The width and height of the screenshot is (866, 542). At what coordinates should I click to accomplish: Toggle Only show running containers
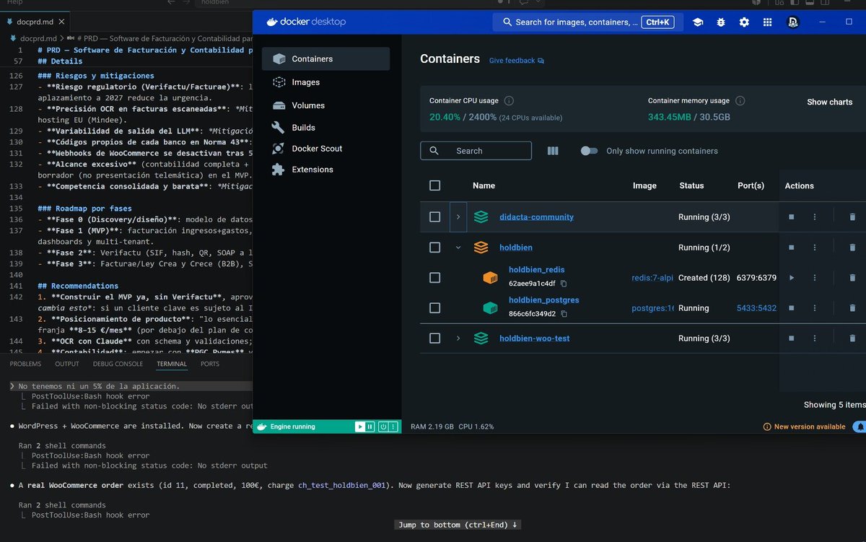[590, 151]
